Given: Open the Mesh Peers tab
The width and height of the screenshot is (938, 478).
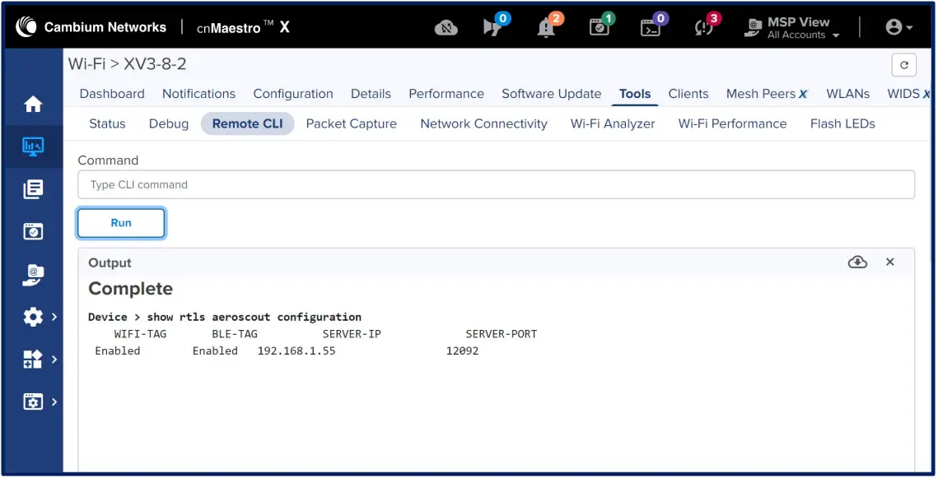Looking at the screenshot, I should pyautogui.click(x=767, y=94).
